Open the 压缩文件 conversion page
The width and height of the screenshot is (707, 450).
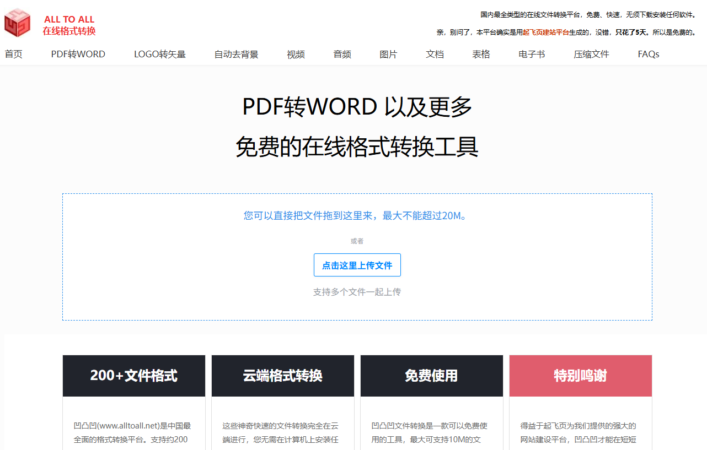click(x=591, y=54)
